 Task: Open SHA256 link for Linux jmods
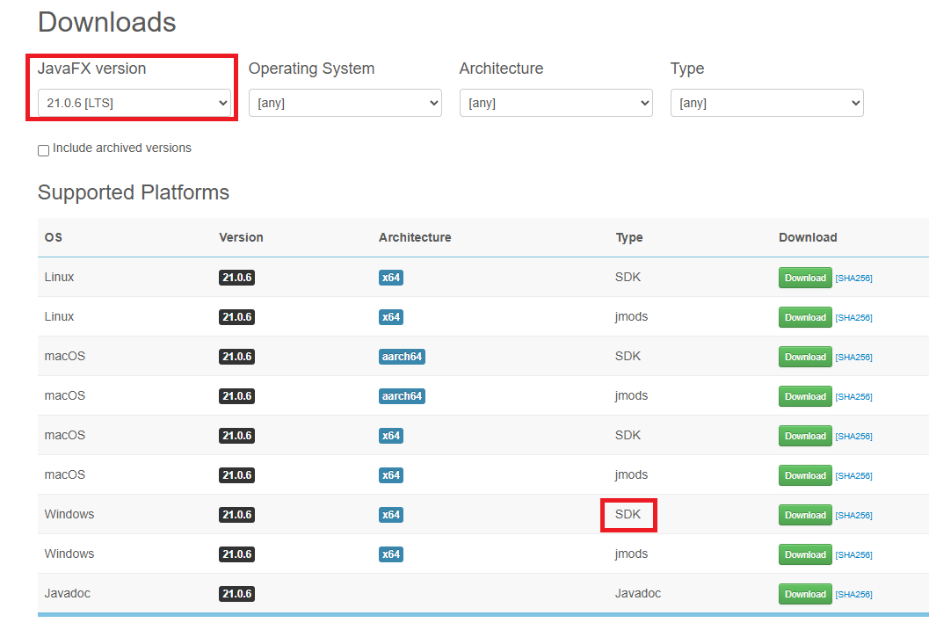tap(853, 317)
